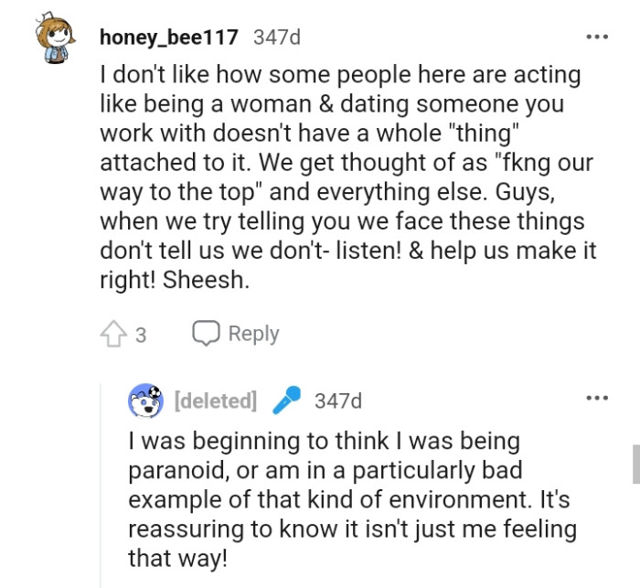Screen dimensions: 640x588
Task: Click the 347d timestamp on deleted reply
Action: tap(337, 401)
